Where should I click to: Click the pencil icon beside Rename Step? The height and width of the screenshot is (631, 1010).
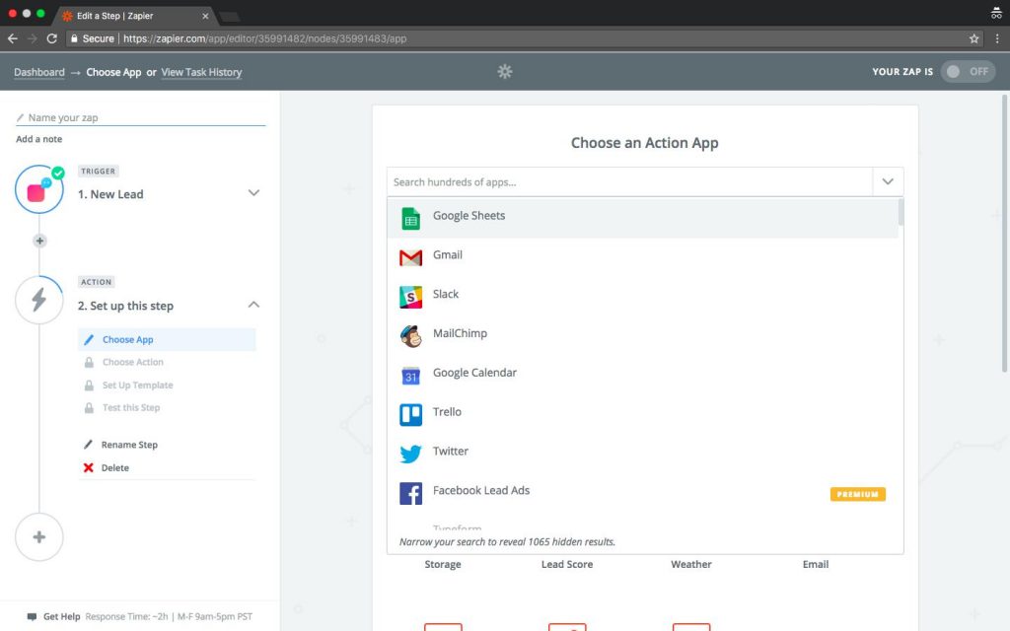tap(88, 445)
